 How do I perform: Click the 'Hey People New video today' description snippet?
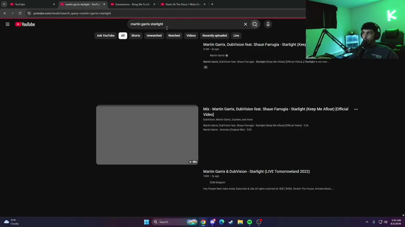tap(269, 189)
